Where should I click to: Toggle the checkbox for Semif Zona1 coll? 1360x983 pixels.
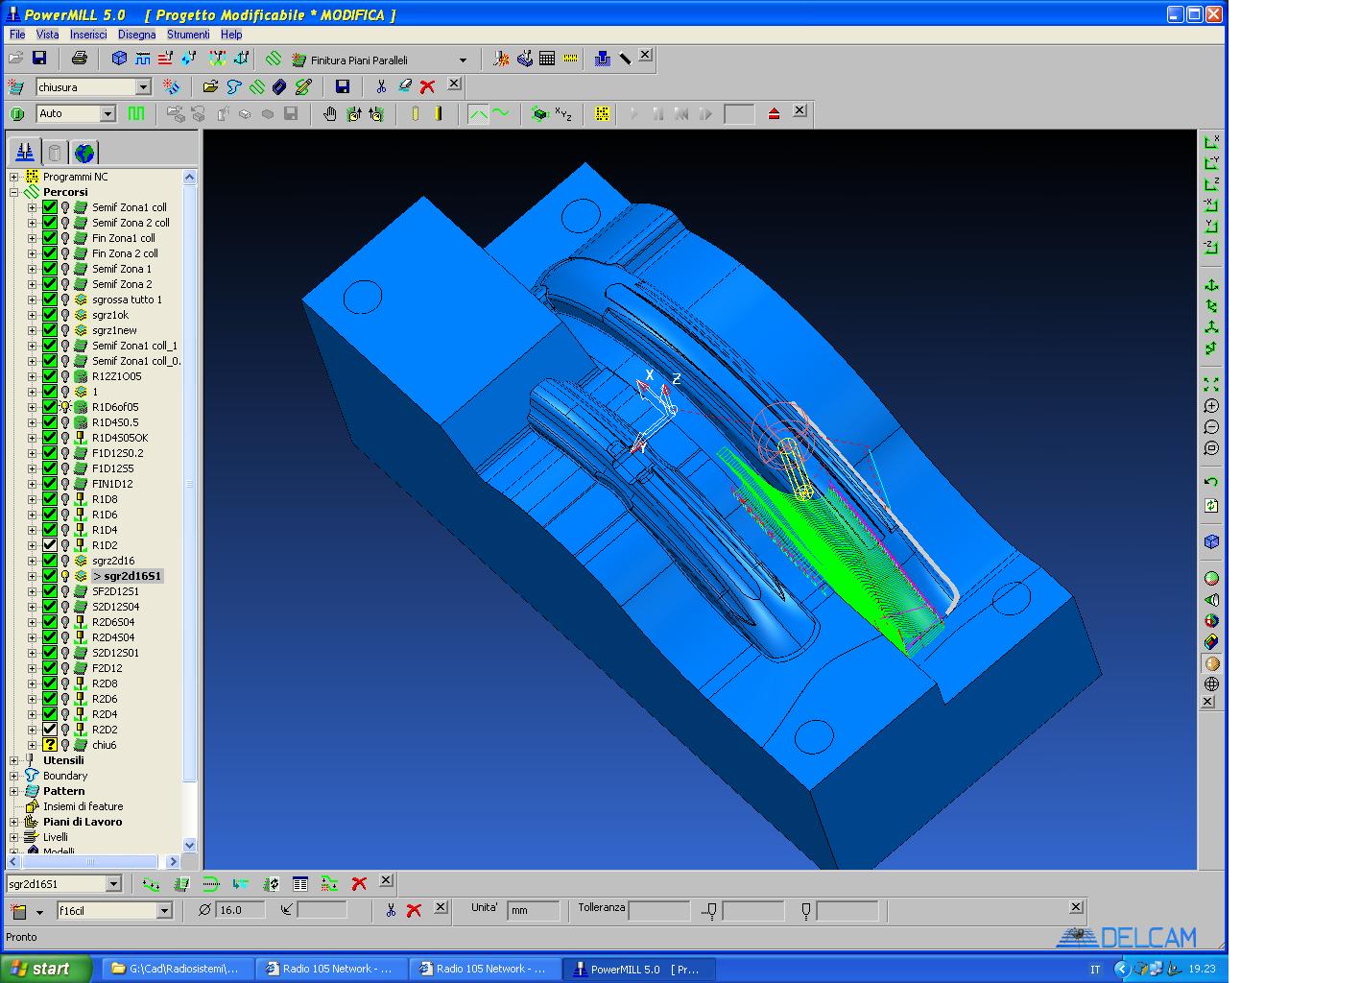pos(50,207)
